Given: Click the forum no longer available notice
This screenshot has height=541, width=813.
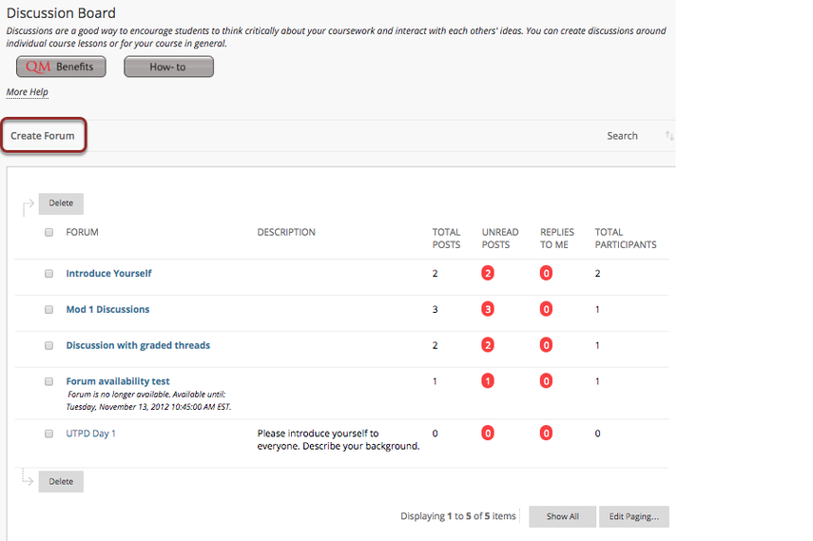Looking at the screenshot, I should pyautogui.click(x=148, y=401).
